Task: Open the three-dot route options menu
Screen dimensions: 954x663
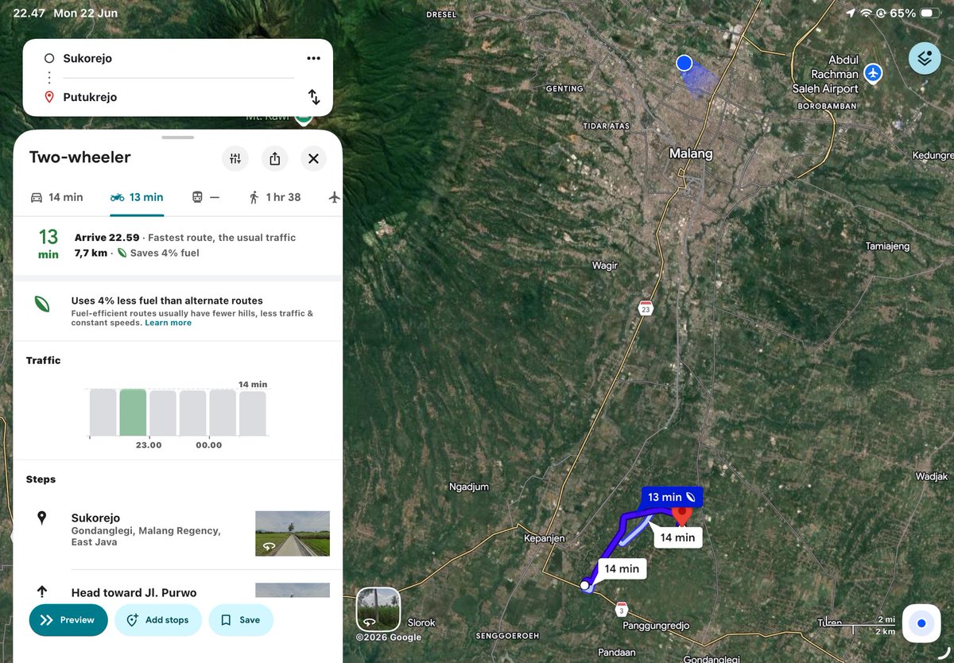Action: 313,58
